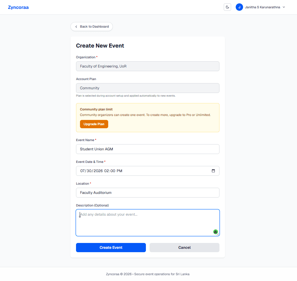
Task: Expand the user account dropdown chevron
Action: [284, 7]
